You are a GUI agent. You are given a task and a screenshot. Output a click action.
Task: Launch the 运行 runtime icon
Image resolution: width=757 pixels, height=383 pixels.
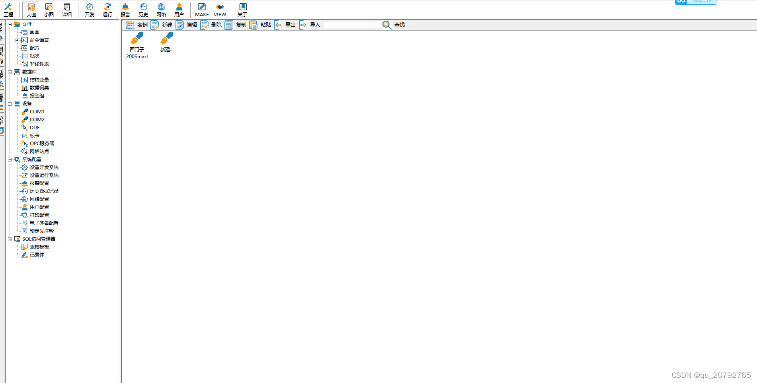107,10
